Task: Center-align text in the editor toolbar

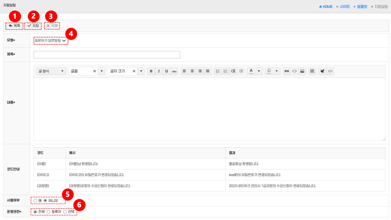Action: 192,72
